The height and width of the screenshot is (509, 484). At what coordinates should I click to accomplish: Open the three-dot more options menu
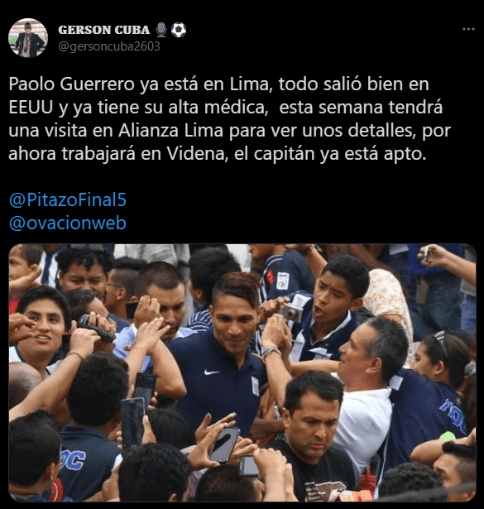click(468, 29)
